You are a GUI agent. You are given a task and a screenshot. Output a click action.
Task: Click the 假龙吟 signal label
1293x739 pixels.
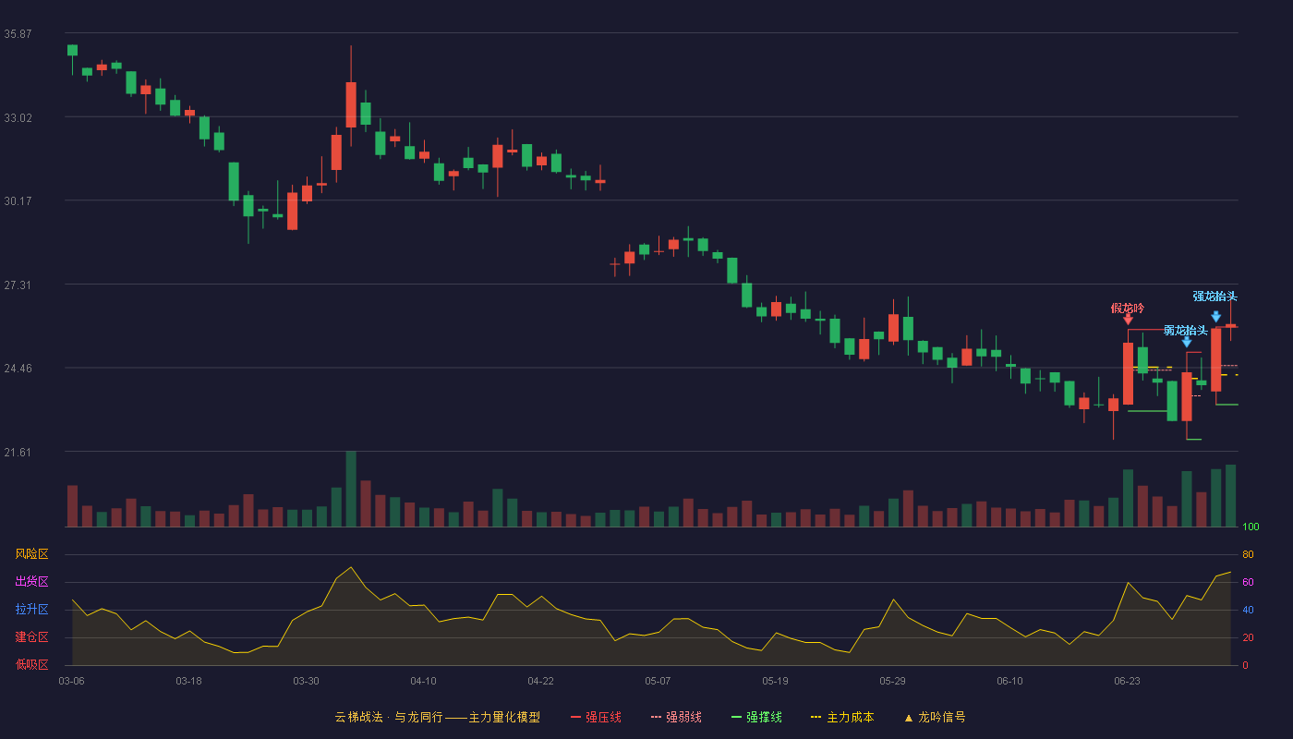(x=1128, y=308)
